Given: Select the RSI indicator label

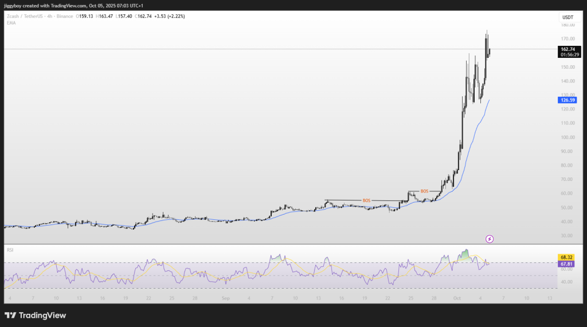Looking at the screenshot, I should [x=10, y=250].
